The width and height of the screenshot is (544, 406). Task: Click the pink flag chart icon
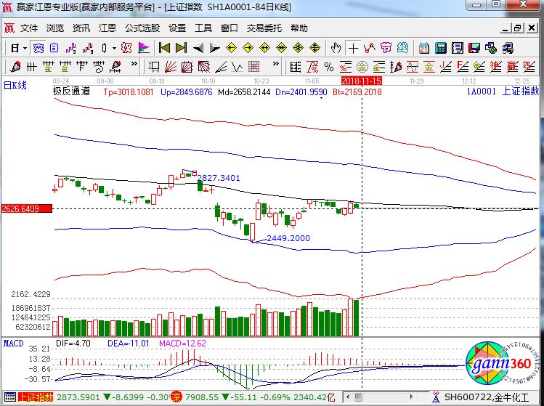coord(144,48)
